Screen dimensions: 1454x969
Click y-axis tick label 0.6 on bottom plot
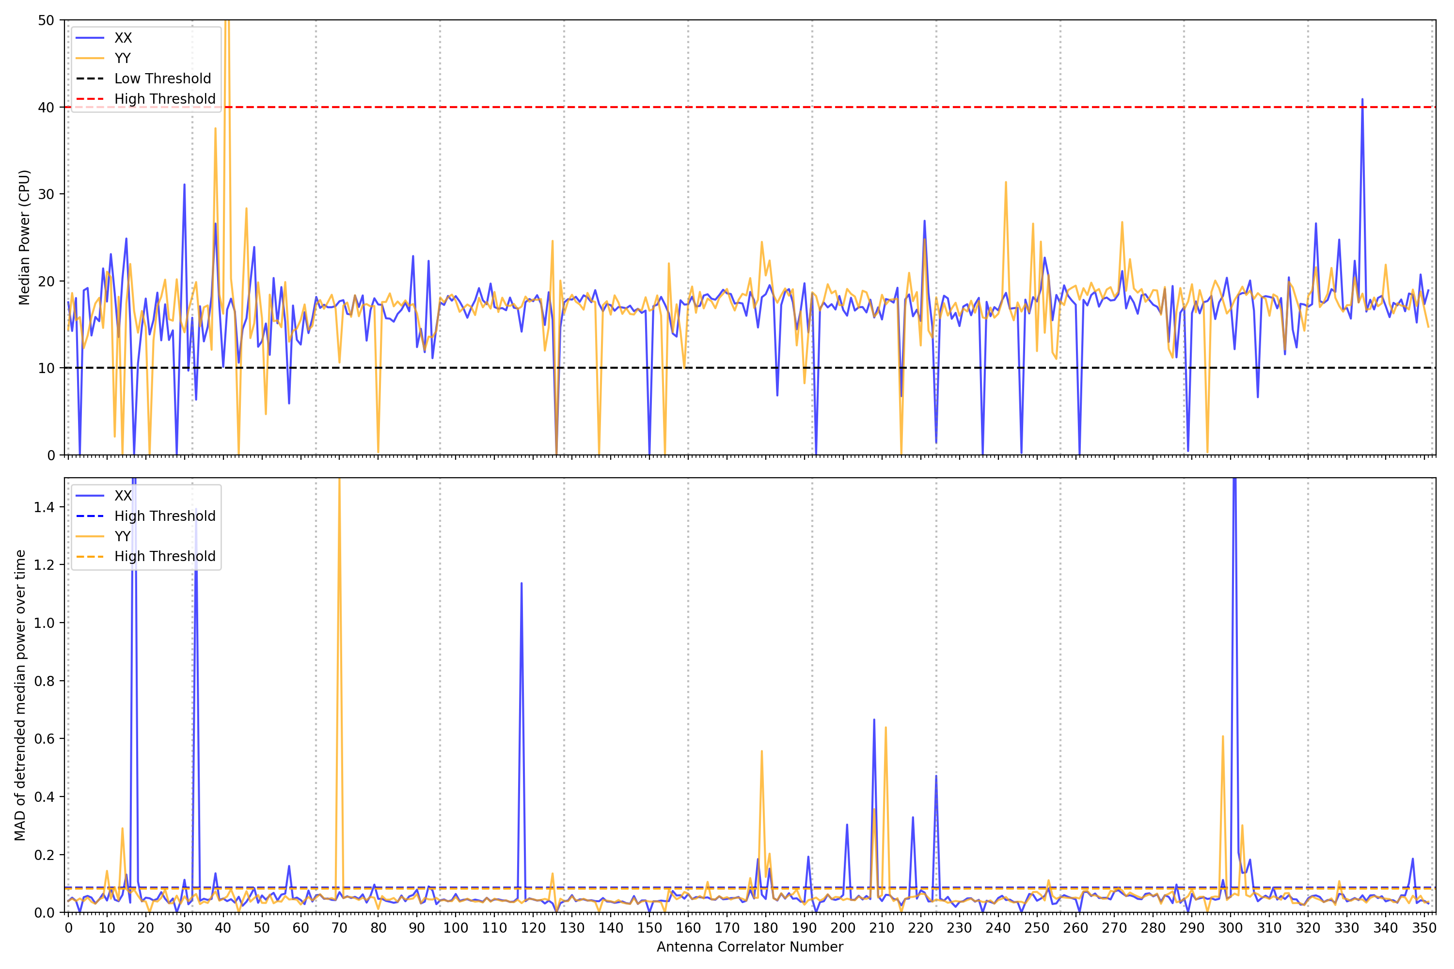pyautogui.click(x=44, y=739)
